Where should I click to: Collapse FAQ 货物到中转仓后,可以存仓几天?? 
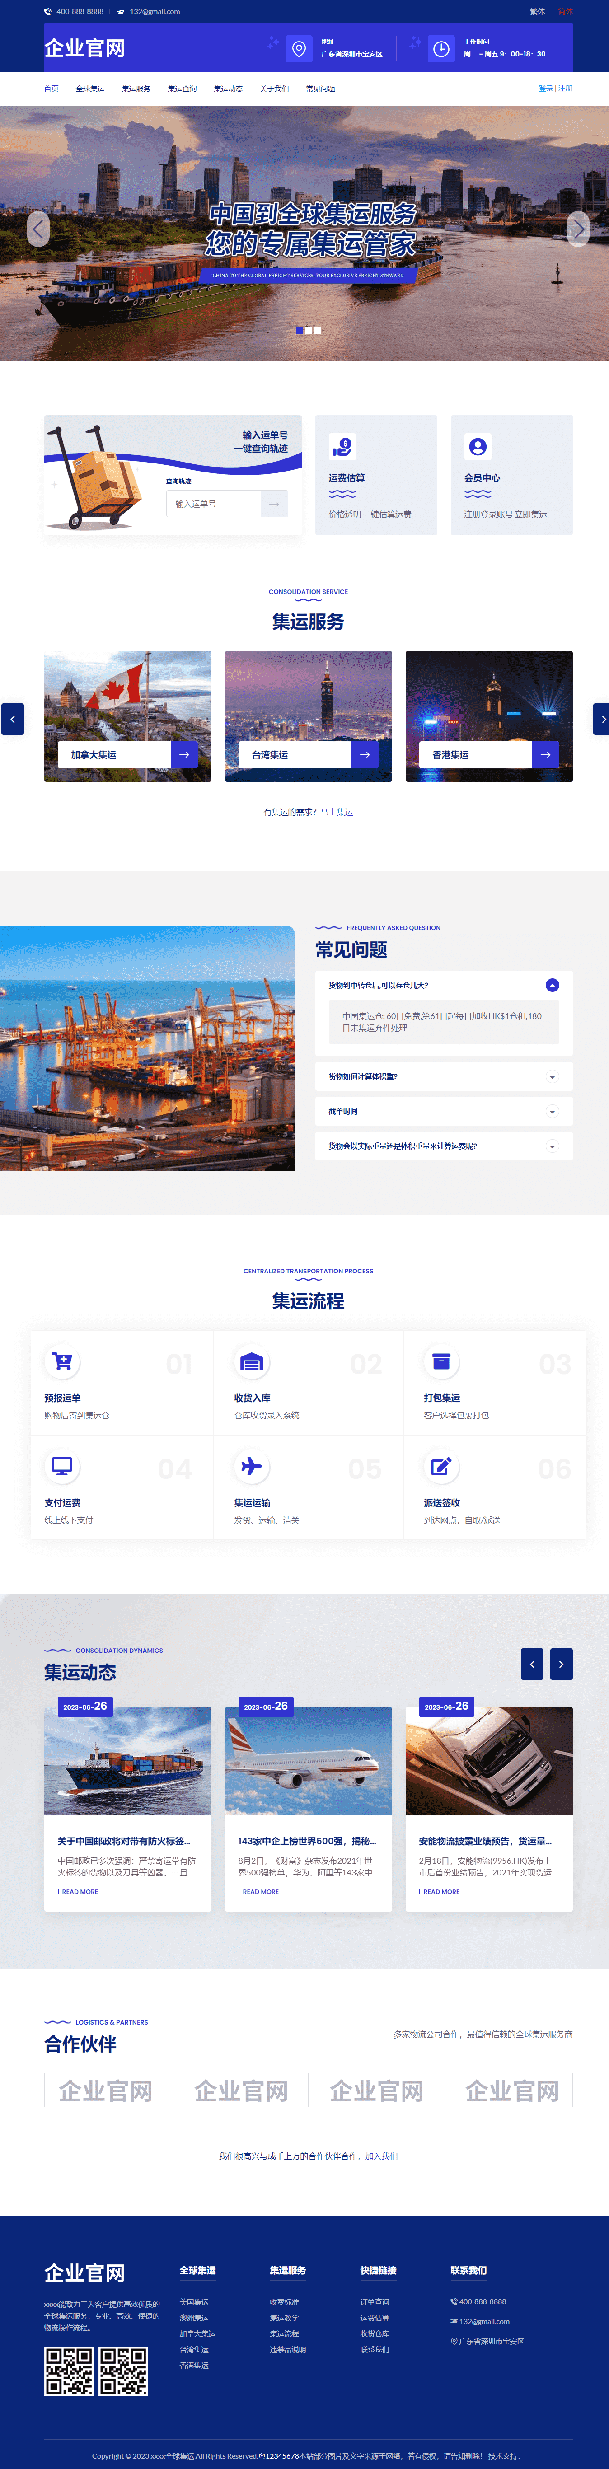553,984
